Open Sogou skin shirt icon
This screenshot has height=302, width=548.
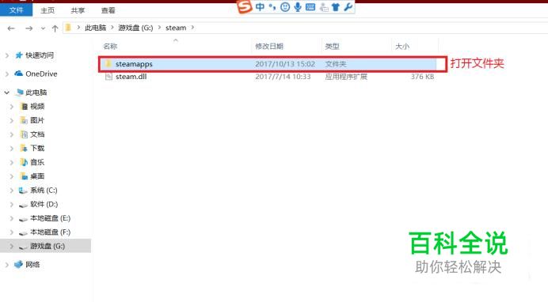pyautogui.click(x=336, y=6)
